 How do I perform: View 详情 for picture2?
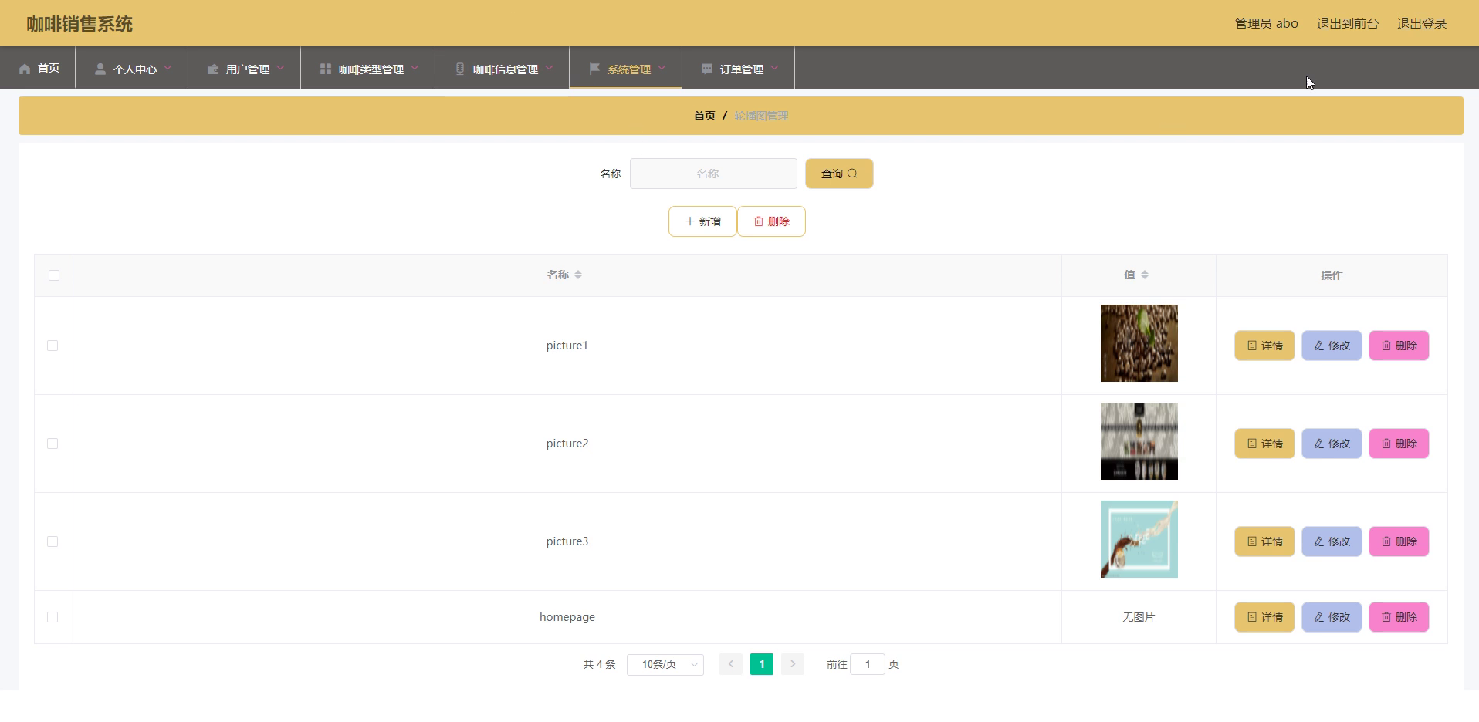(x=1264, y=444)
